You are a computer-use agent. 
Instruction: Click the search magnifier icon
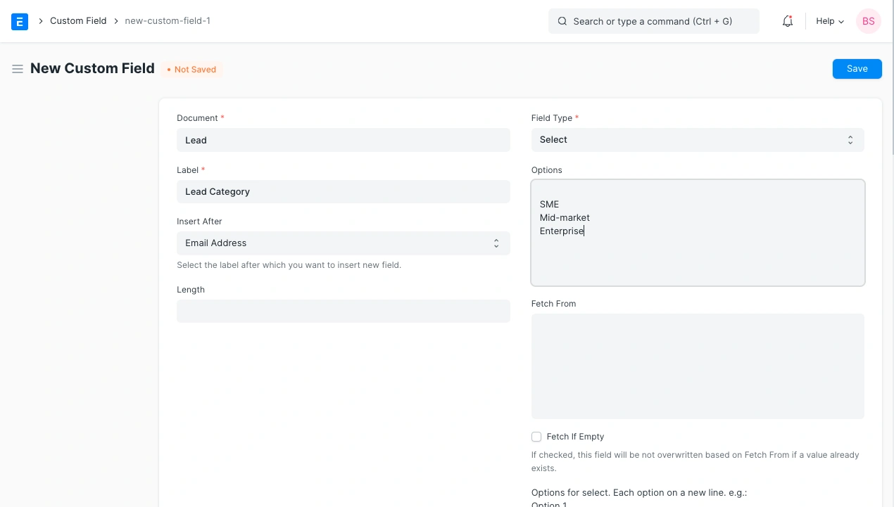click(562, 21)
